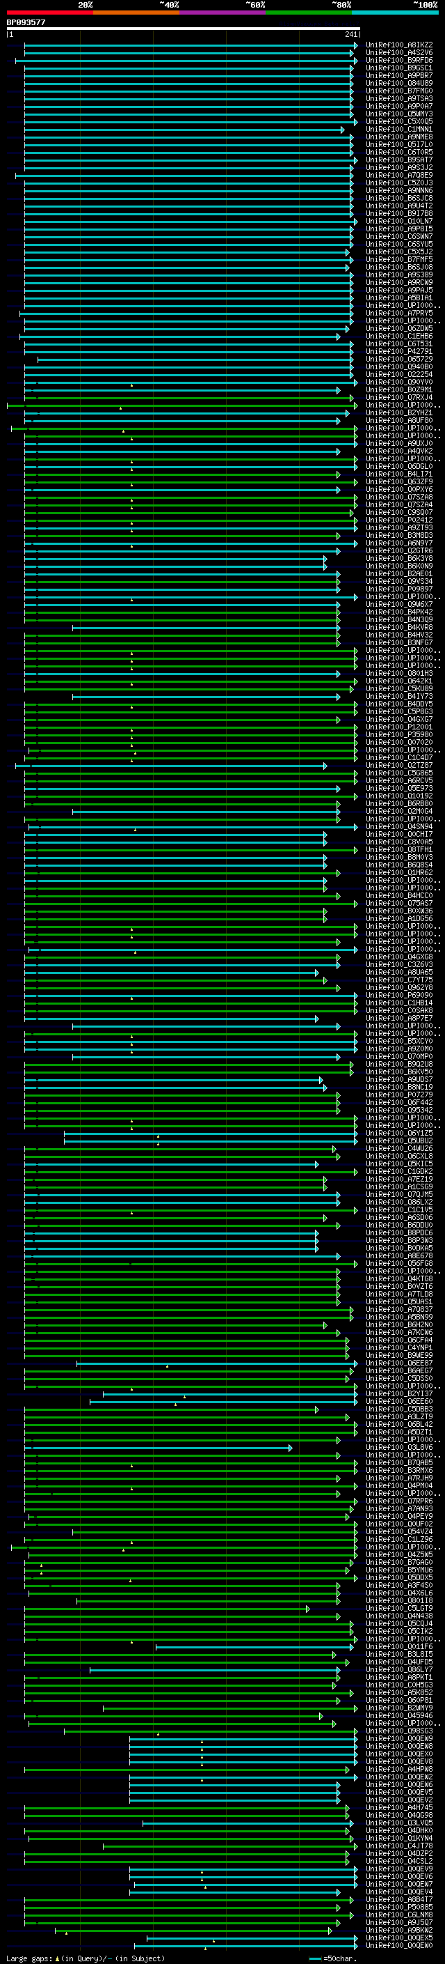Select the UniRef100_B9RFD6 entry

pyautogui.click(x=399, y=60)
